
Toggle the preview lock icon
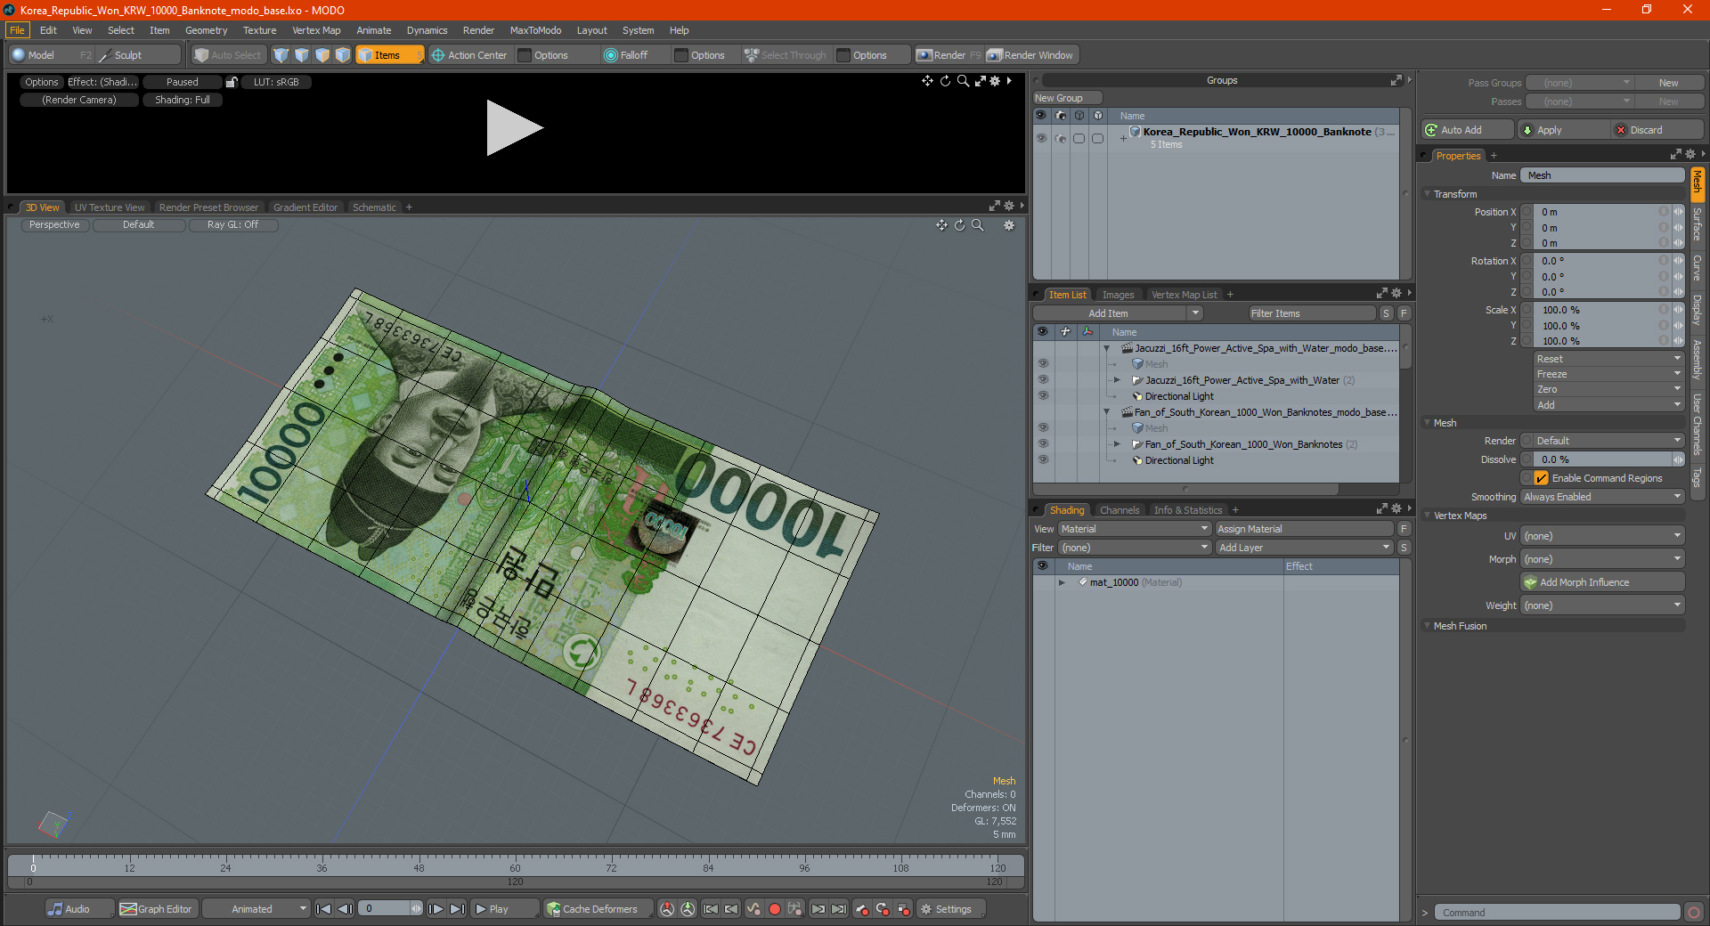coord(232,82)
